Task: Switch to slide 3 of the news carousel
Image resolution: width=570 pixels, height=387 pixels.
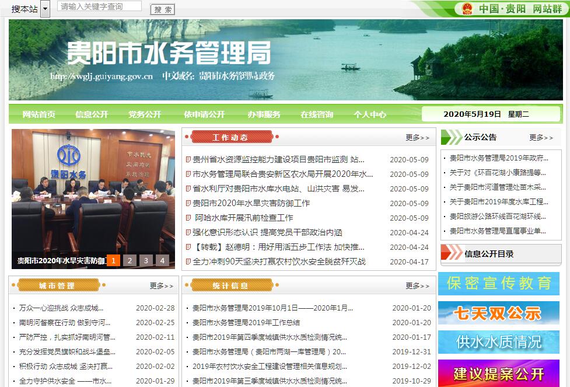Action: (146, 260)
